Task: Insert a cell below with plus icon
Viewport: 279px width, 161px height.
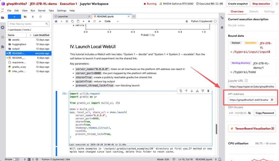Action: pyautogui.click(x=61, y=21)
